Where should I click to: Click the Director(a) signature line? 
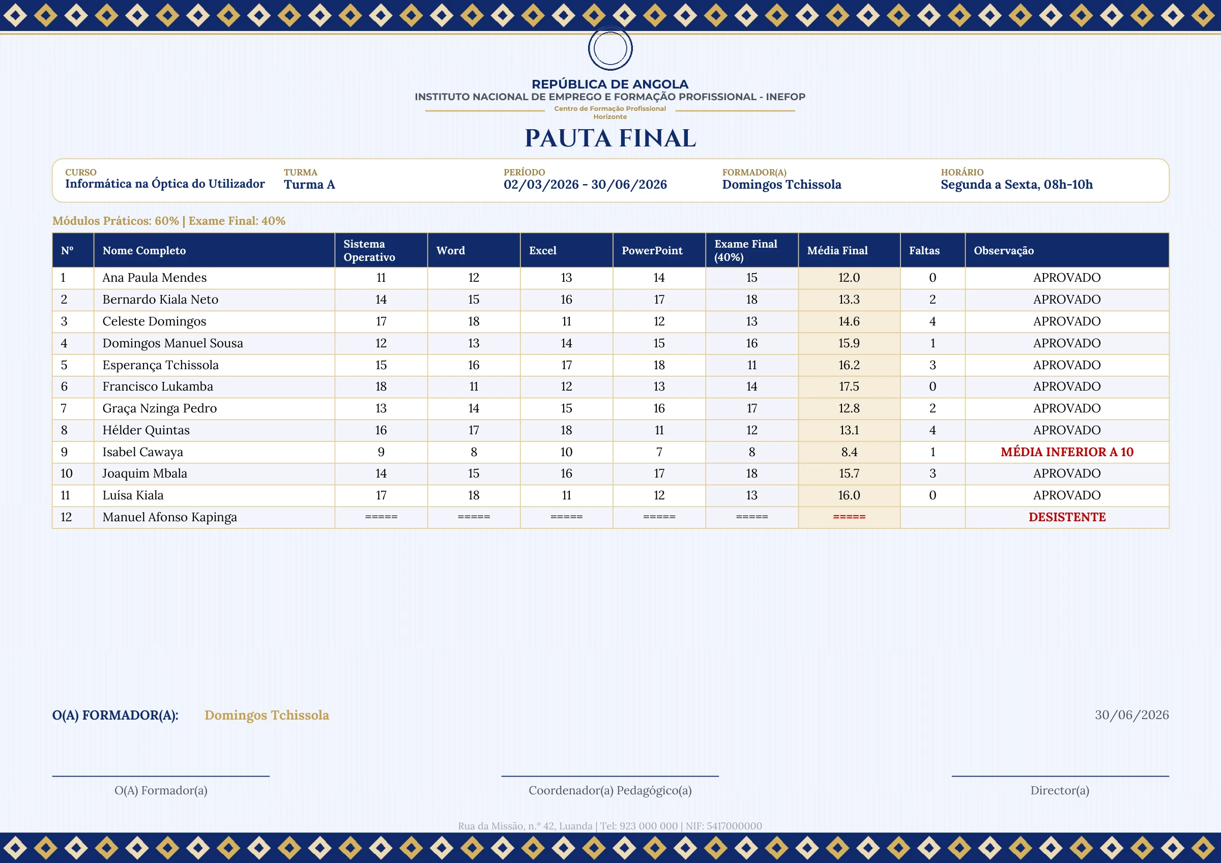pos(1060,777)
